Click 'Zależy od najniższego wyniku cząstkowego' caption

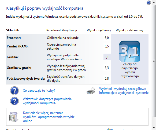coord(130,70)
